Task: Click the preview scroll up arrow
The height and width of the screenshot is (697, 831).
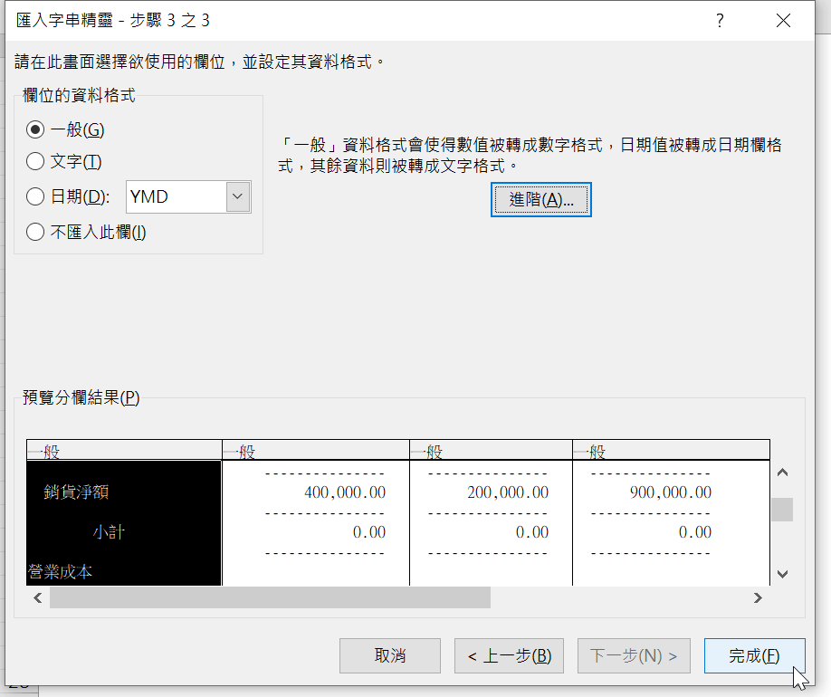Action: pyautogui.click(x=782, y=473)
